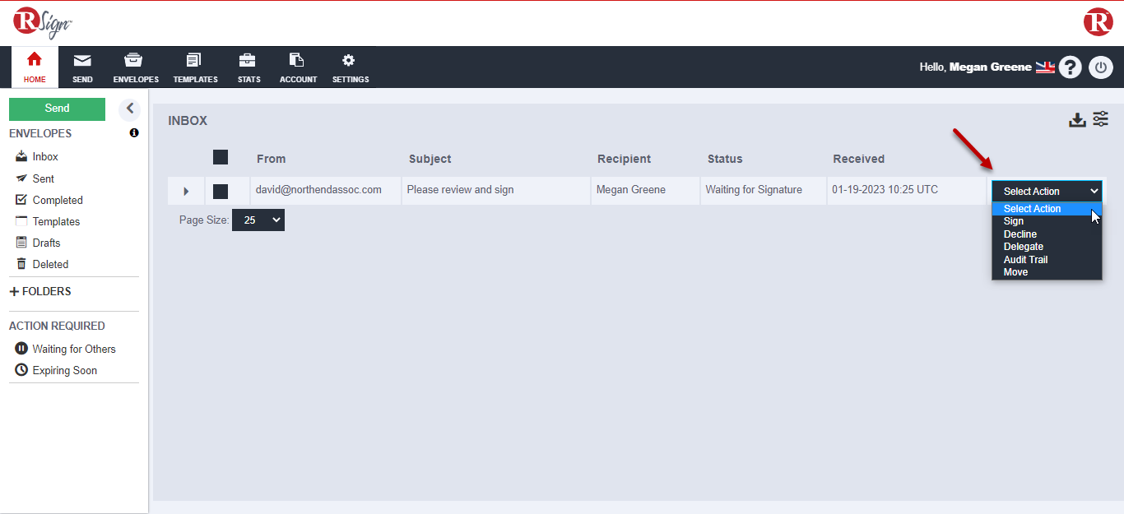The height and width of the screenshot is (514, 1124).
Task: Select Delegate in the action menu
Action: click(1024, 247)
